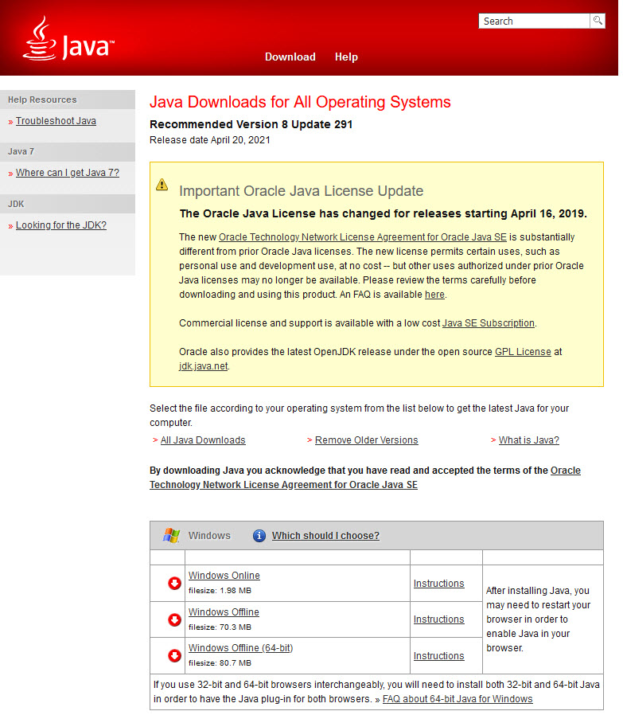Type in the Search input field
This screenshot has width=623, height=715.
click(533, 21)
